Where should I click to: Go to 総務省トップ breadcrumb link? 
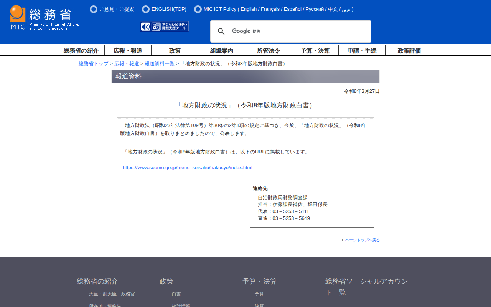(93, 64)
